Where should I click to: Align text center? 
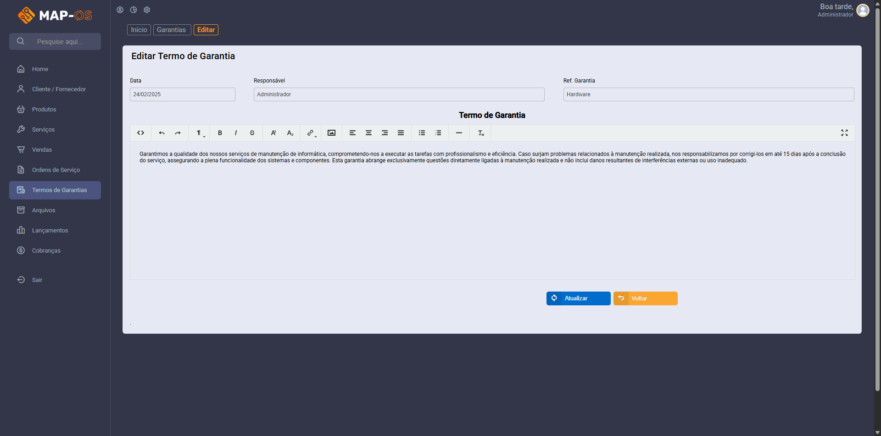click(x=368, y=133)
